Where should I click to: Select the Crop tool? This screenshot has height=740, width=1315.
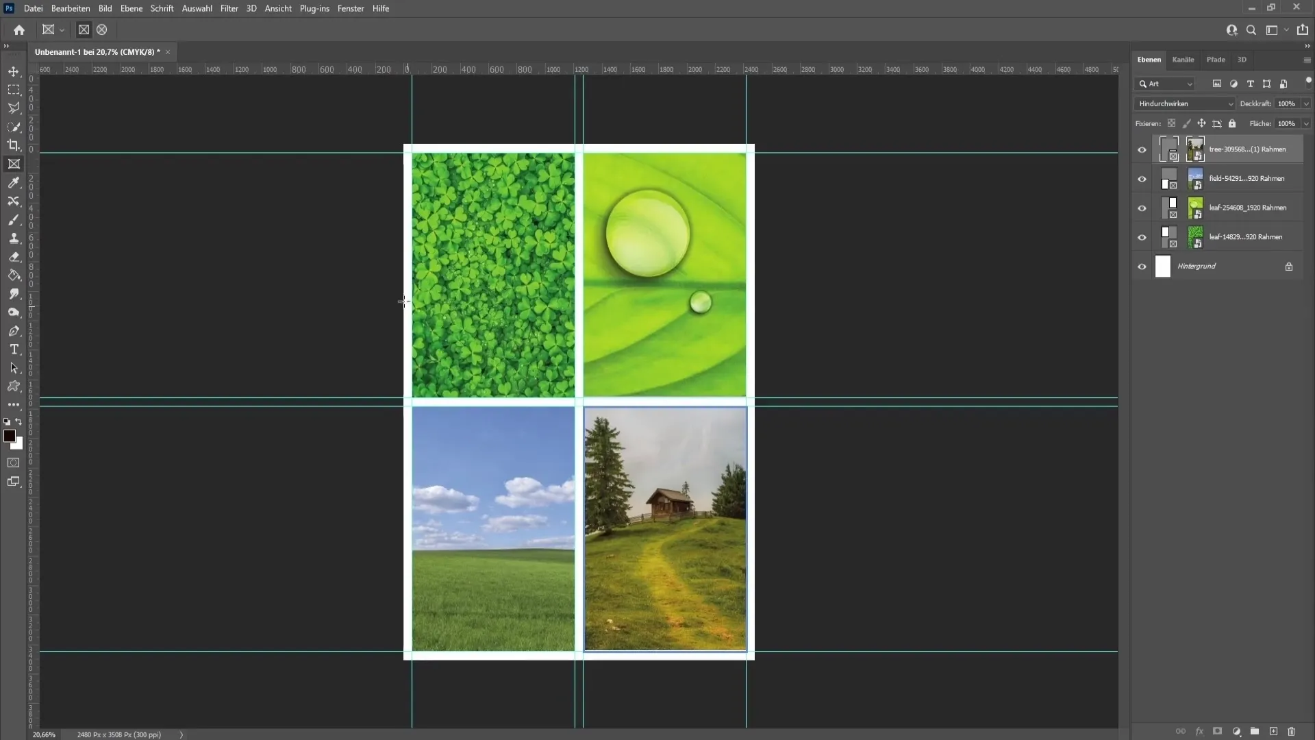[14, 145]
